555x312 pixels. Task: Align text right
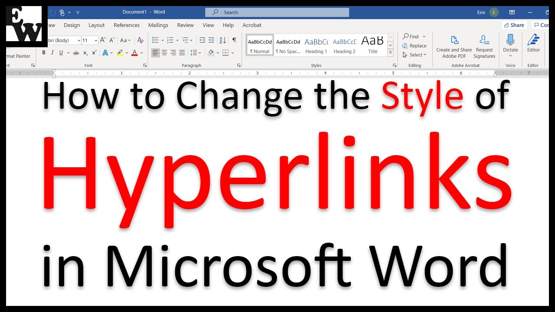coord(173,53)
